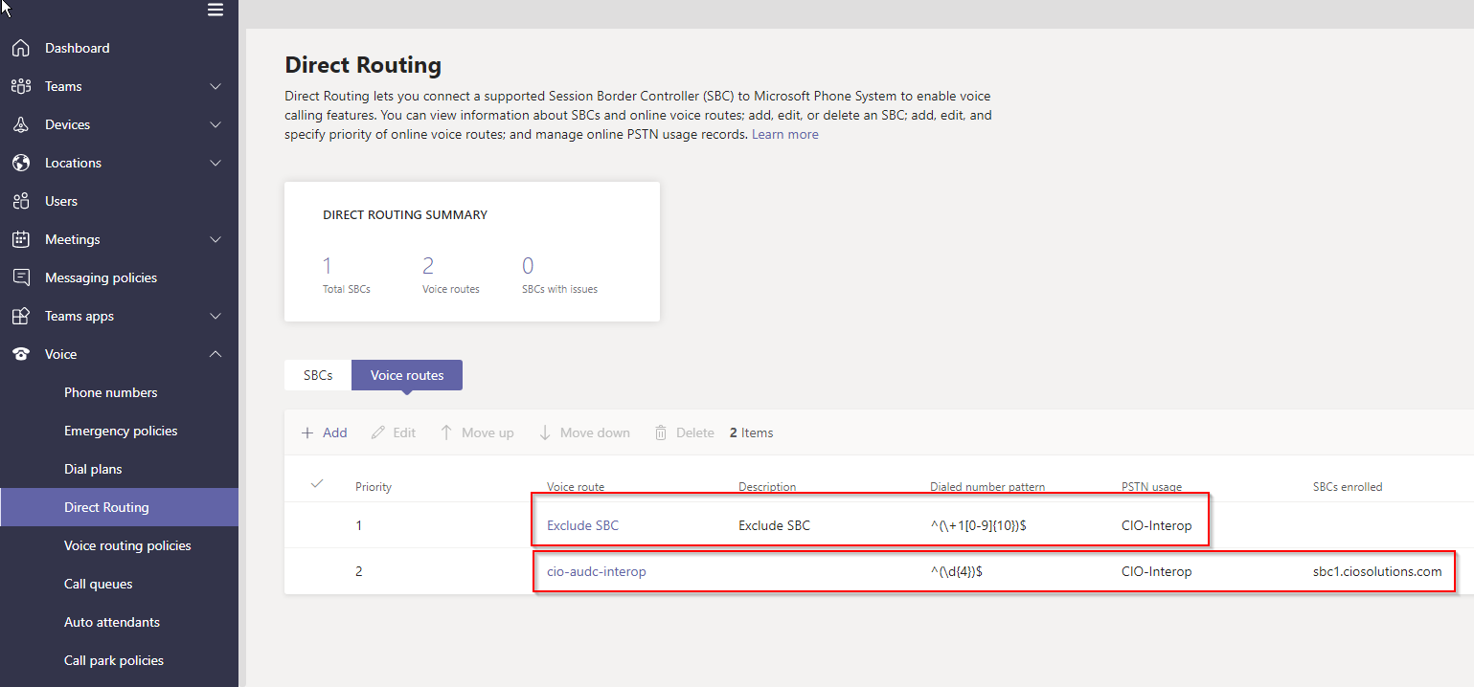Screen dimensions: 1474x687
Task: Select the Voice routes tab
Action: pos(407,375)
